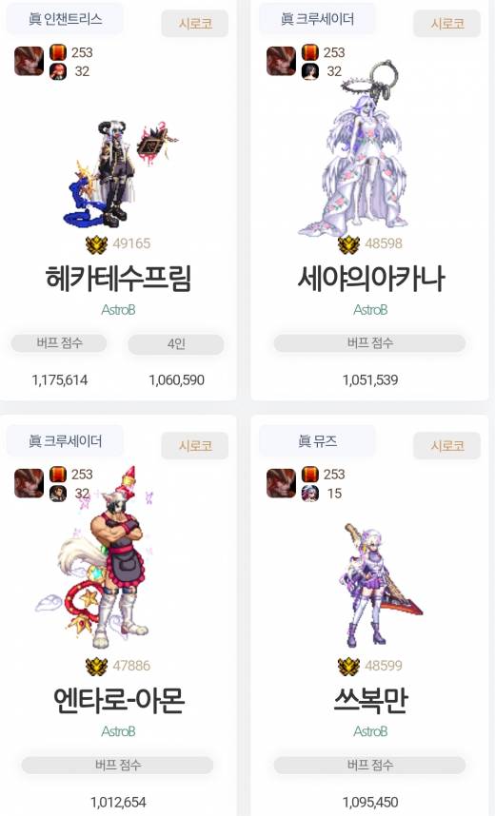The height and width of the screenshot is (816, 495).
Task: Click the red-haired portrait icon in 헤카테수프림 card
Action: click(x=58, y=71)
